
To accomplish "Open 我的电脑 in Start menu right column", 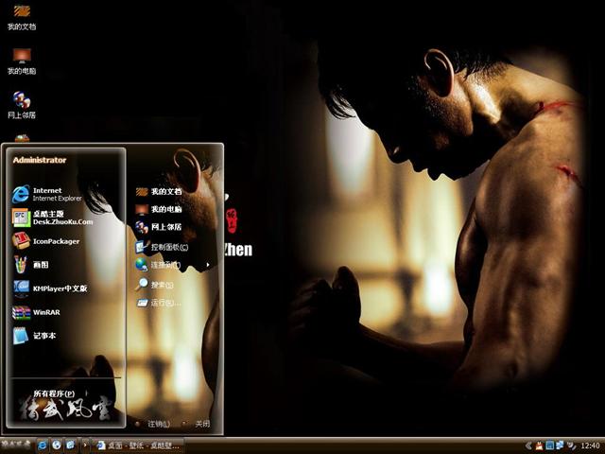I will (x=159, y=209).
